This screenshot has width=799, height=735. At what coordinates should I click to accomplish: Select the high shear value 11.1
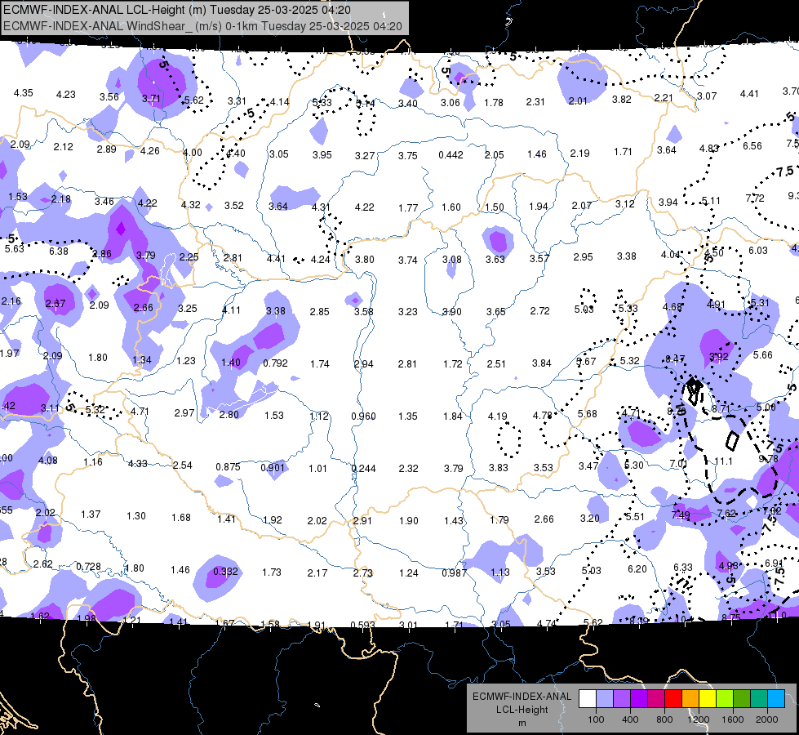coord(723,461)
